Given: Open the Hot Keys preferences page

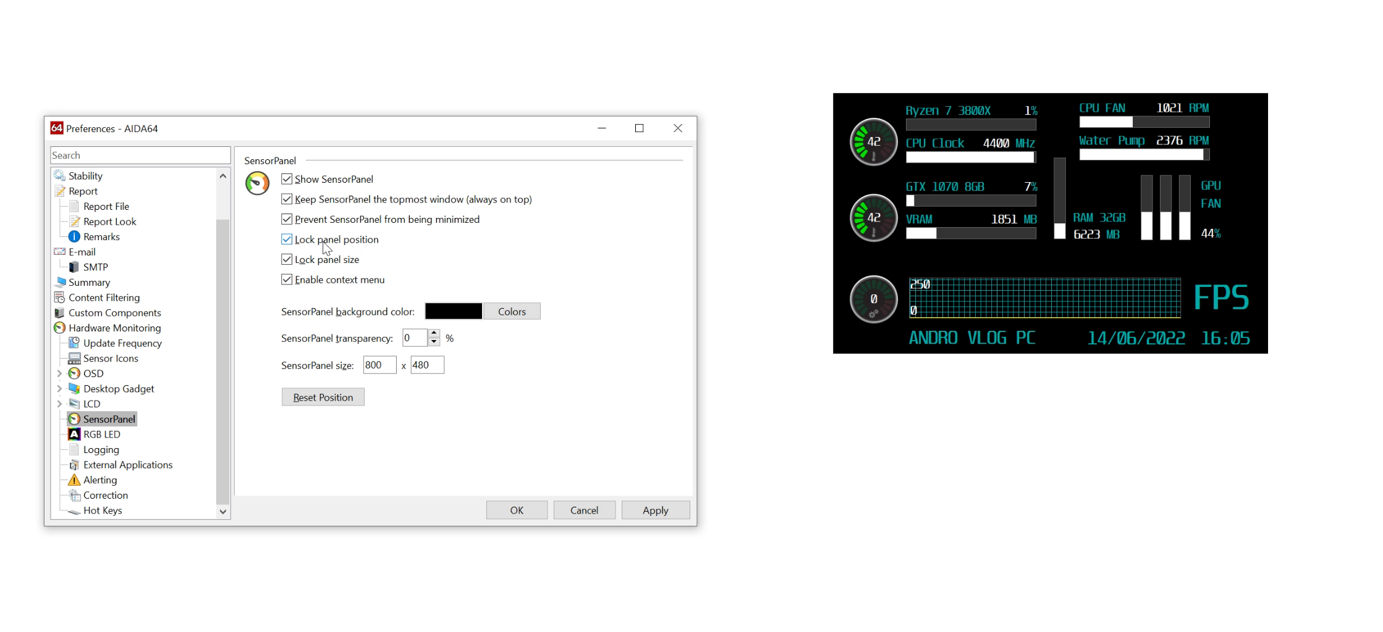Looking at the screenshot, I should (x=103, y=510).
